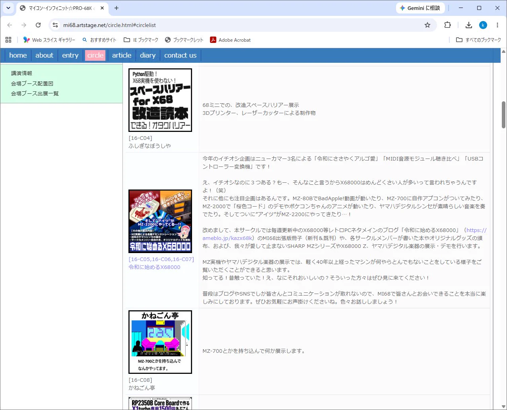Bookmark this page with the star icon

(x=427, y=25)
